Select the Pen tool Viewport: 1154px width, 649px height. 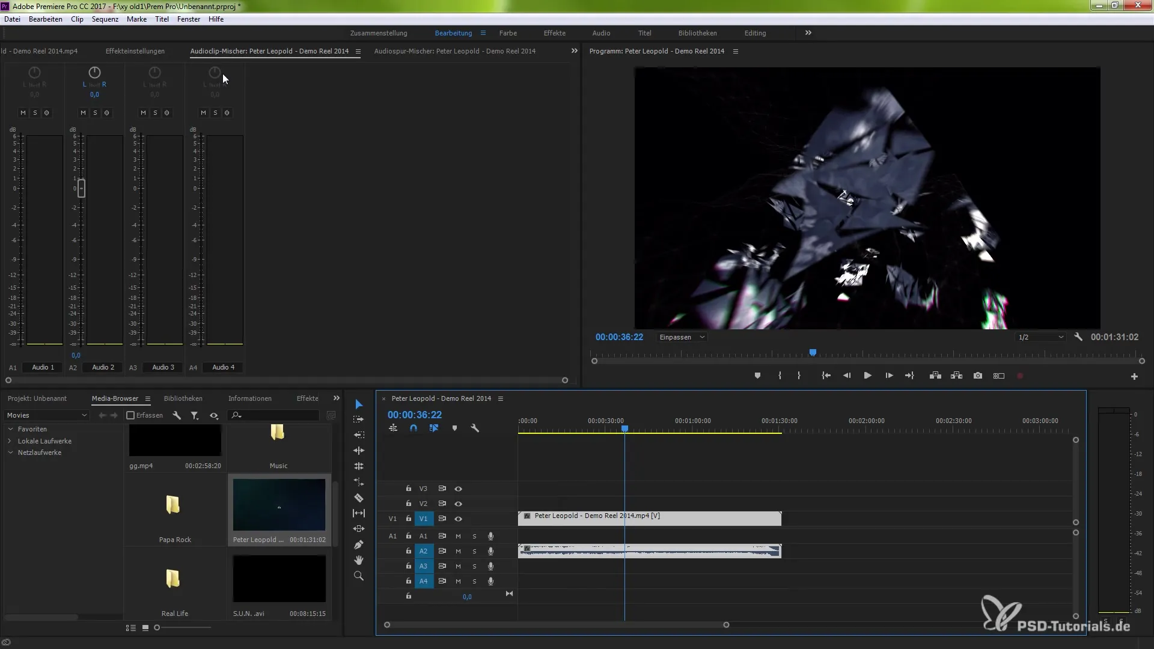[359, 544]
